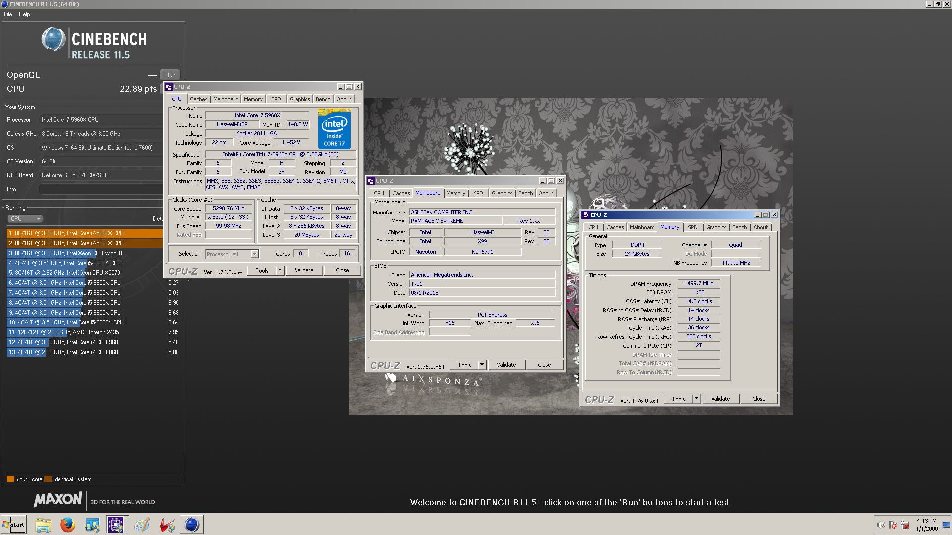Screen dimensions: 952x535
Task: Switch to Caches tab in CPU window
Action: [x=199, y=99]
